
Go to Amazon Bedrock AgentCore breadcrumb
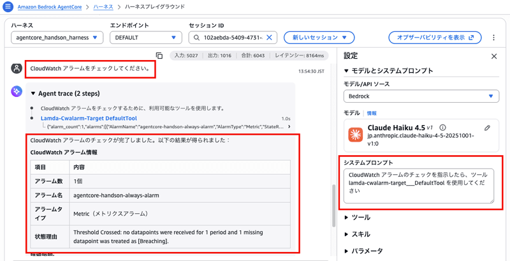50,6
